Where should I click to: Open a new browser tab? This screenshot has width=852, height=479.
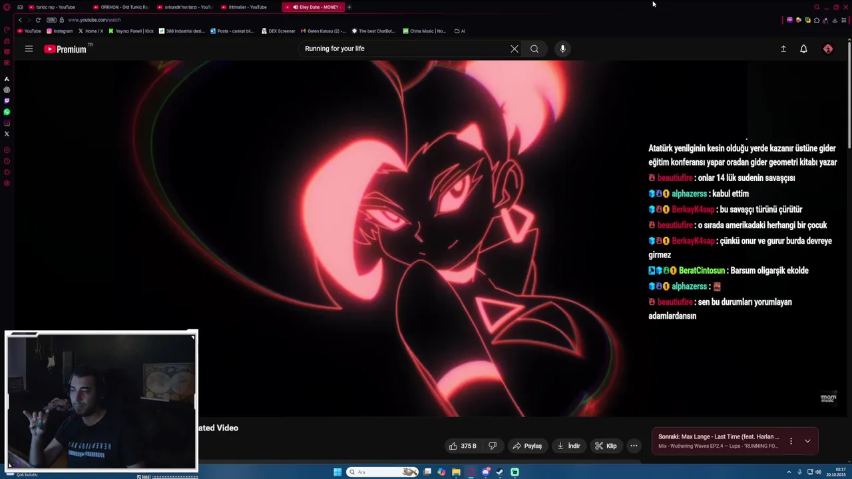(349, 7)
